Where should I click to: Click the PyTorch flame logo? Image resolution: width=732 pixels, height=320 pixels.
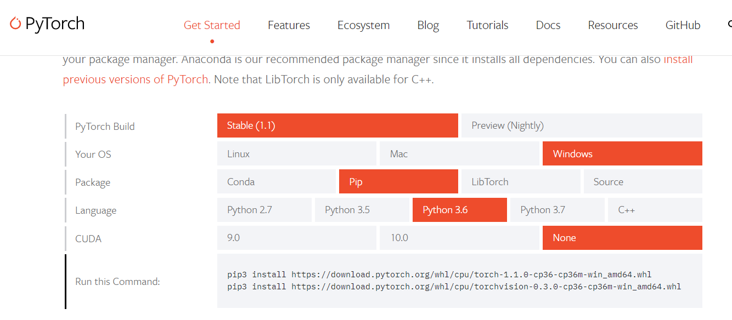pos(15,24)
